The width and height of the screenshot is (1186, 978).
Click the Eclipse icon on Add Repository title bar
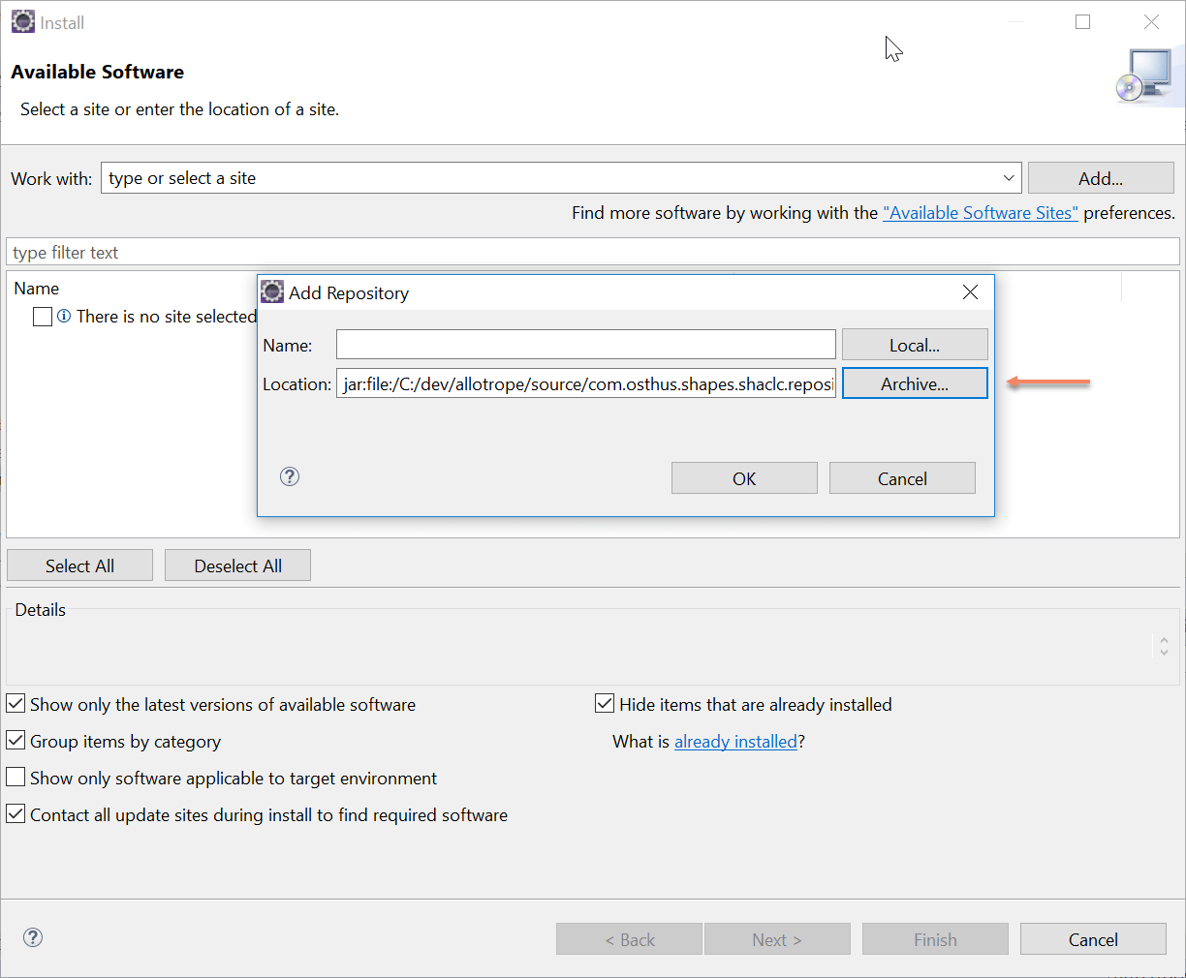pyautogui.click(x=272, y=290)
